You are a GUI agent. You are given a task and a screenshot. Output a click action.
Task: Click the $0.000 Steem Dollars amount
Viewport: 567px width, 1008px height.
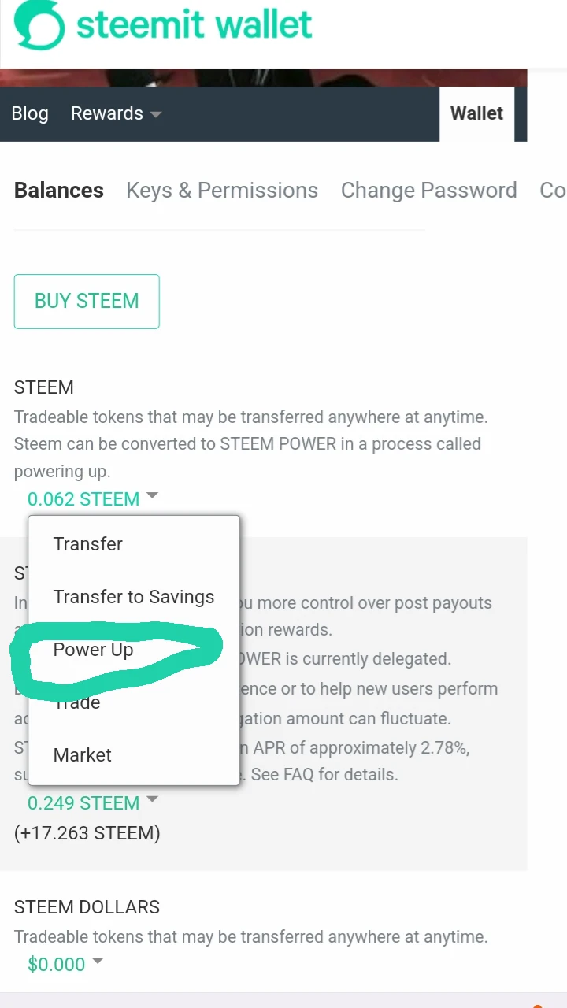coord(56,964)
